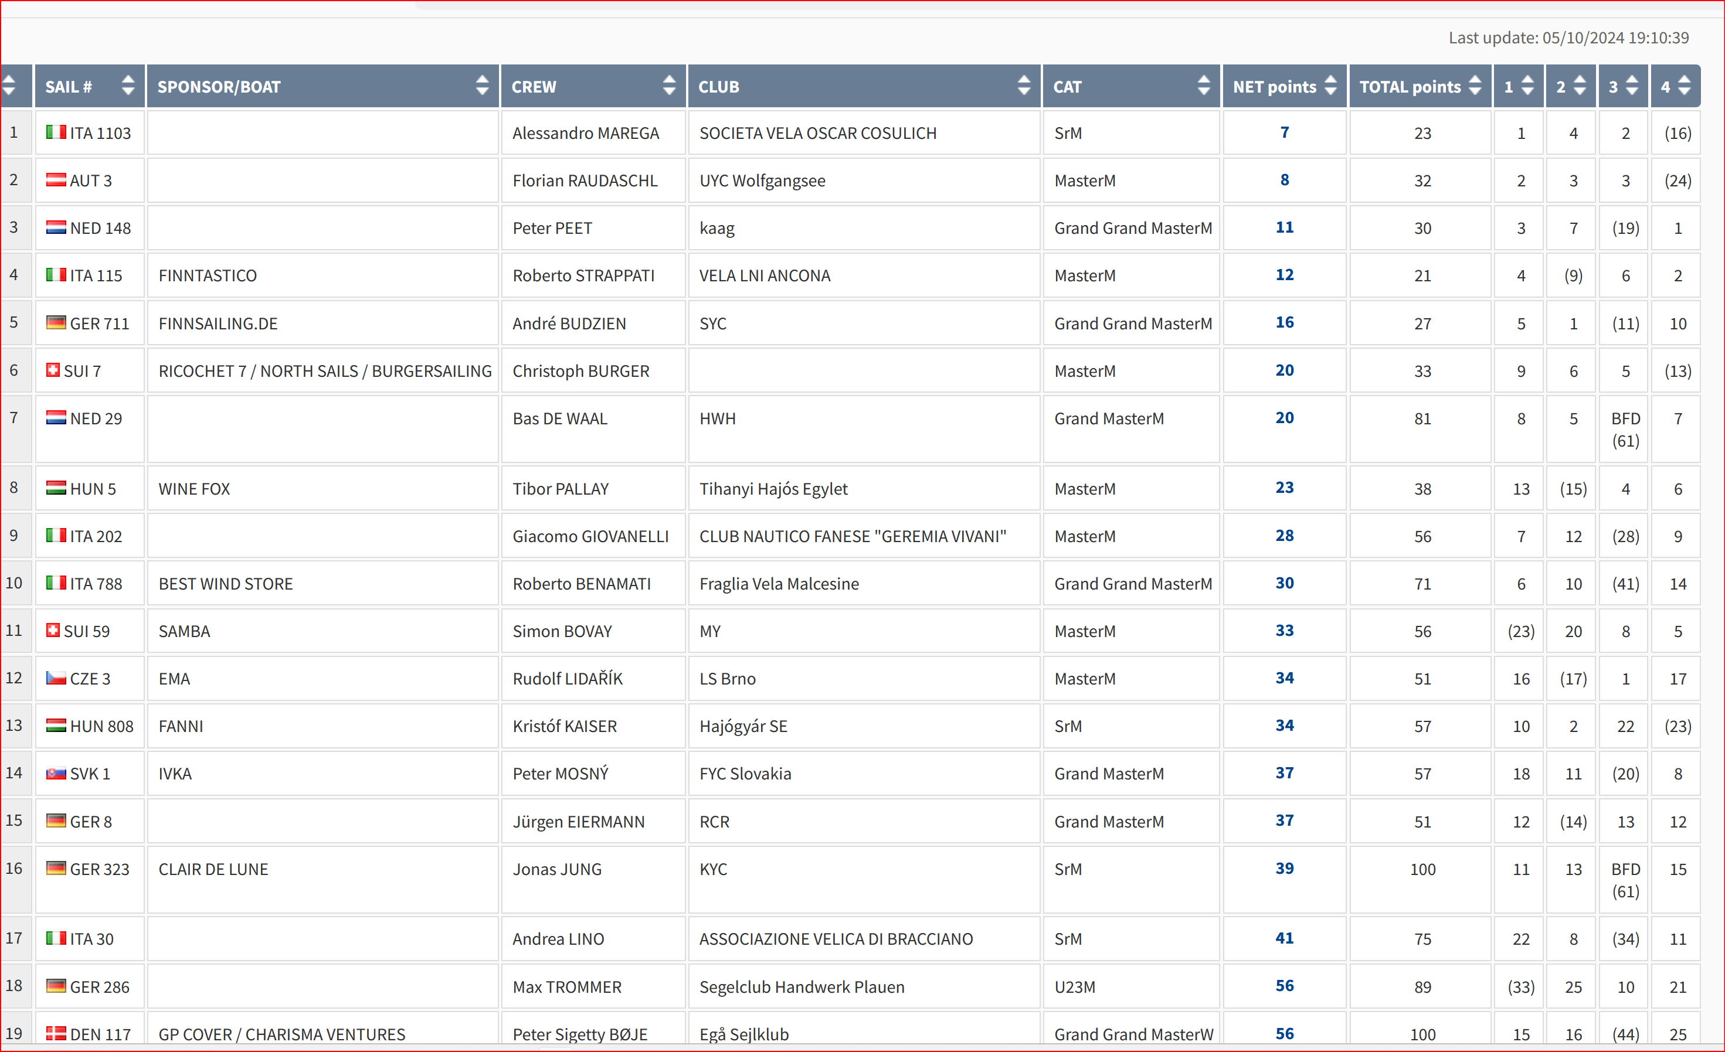This screenshot has width=1725, height=1052.
Task: Select net points 23 for HUN 5
Action: tap(1284, 487)
